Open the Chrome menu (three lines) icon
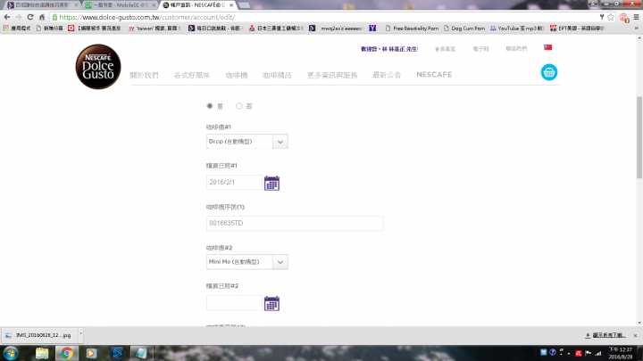643x361 pixels. point(636,17)
